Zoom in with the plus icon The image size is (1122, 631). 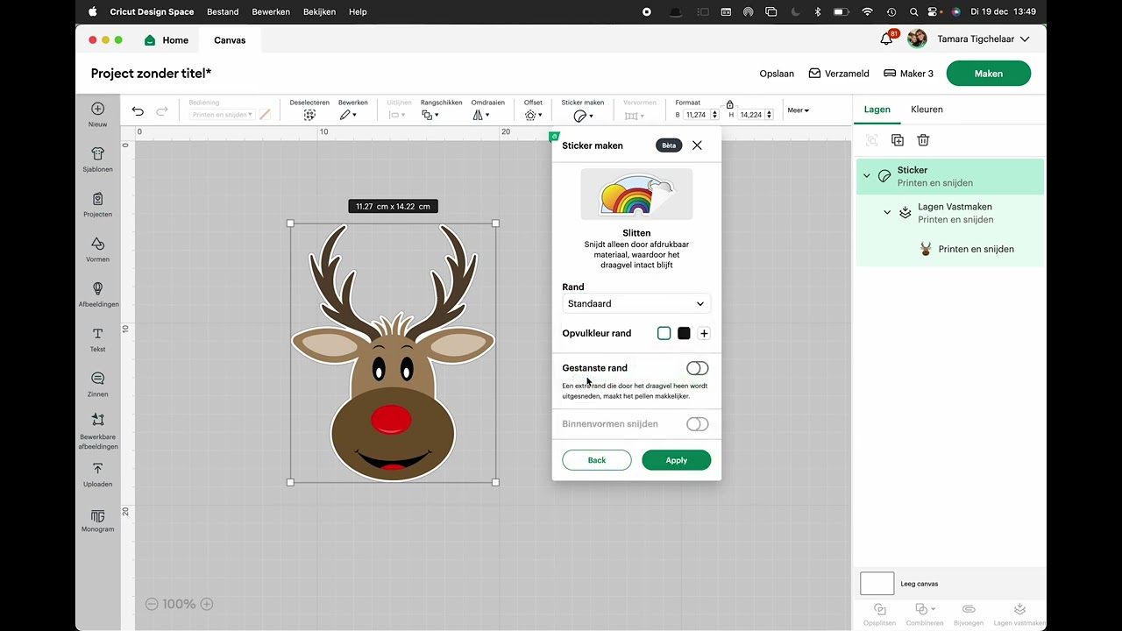(x=207, y=604)
